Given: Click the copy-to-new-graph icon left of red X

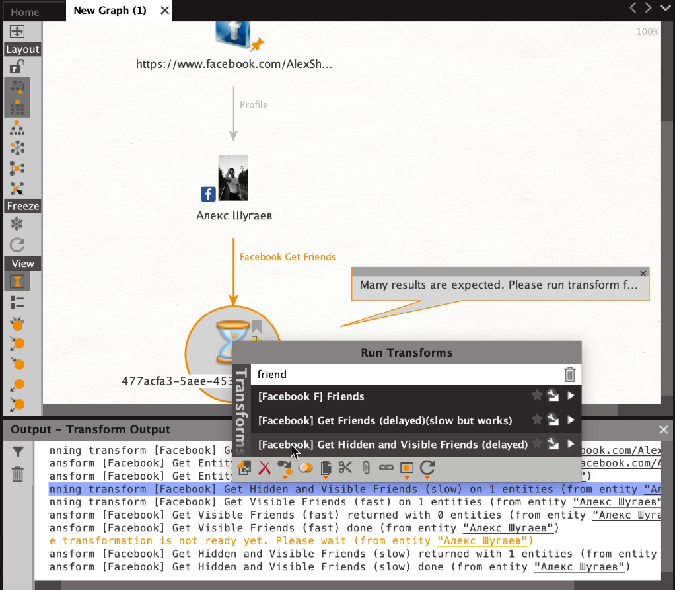Looking at the screenshot, I should tap(244, 468).
